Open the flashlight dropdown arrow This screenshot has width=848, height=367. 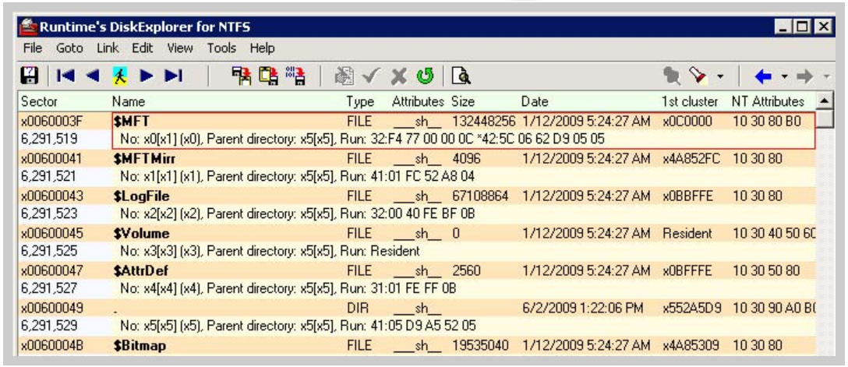(720, 77)
